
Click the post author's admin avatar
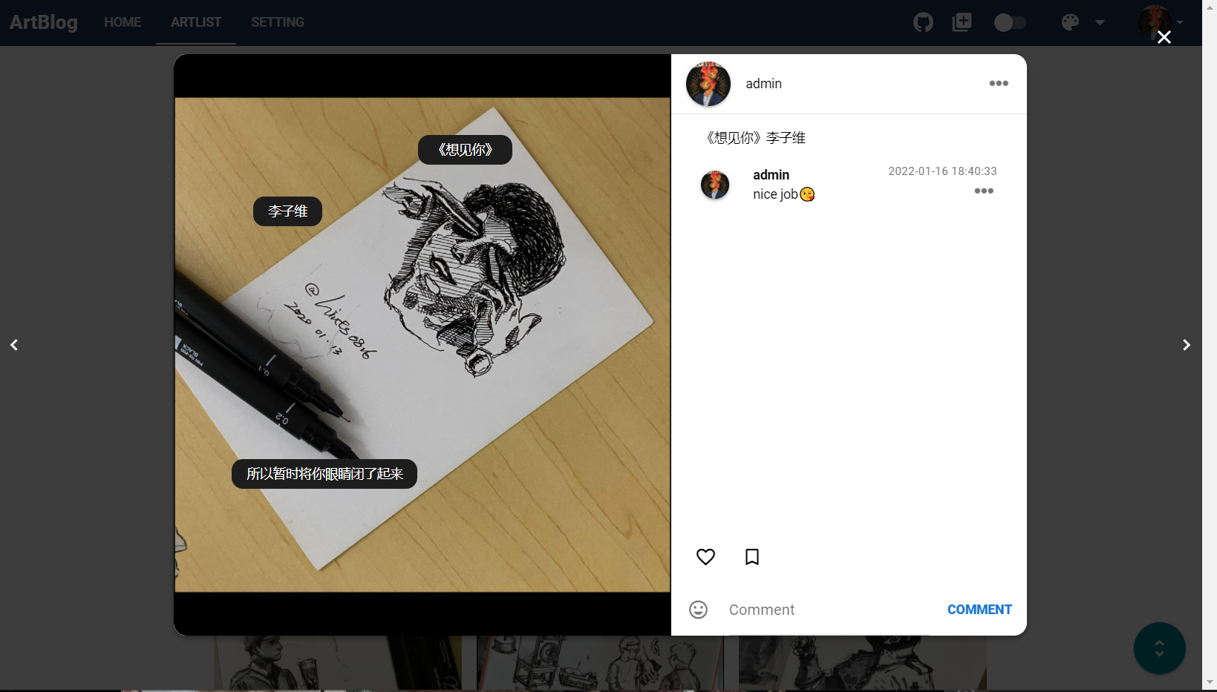[708, 84]
